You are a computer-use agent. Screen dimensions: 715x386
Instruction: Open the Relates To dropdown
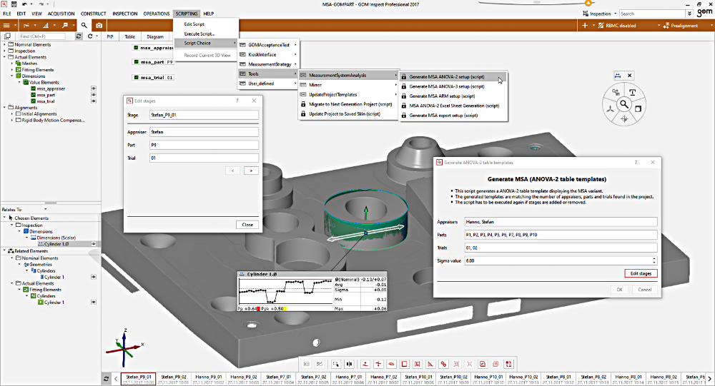(45, 209)
